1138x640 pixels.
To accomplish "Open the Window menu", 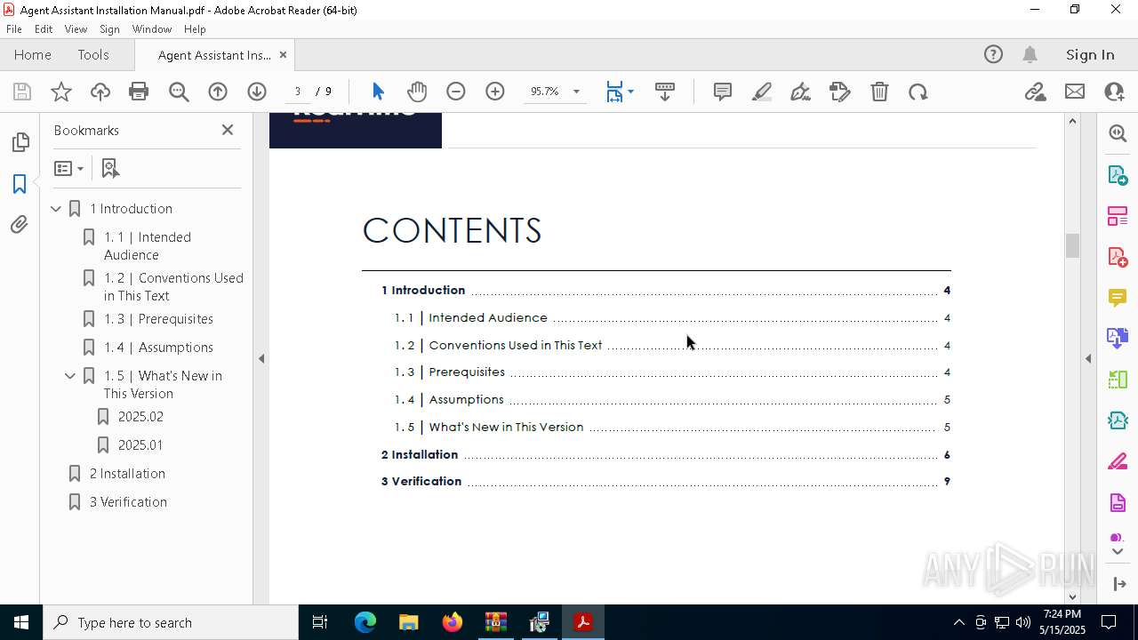I will tap(152, 29).
